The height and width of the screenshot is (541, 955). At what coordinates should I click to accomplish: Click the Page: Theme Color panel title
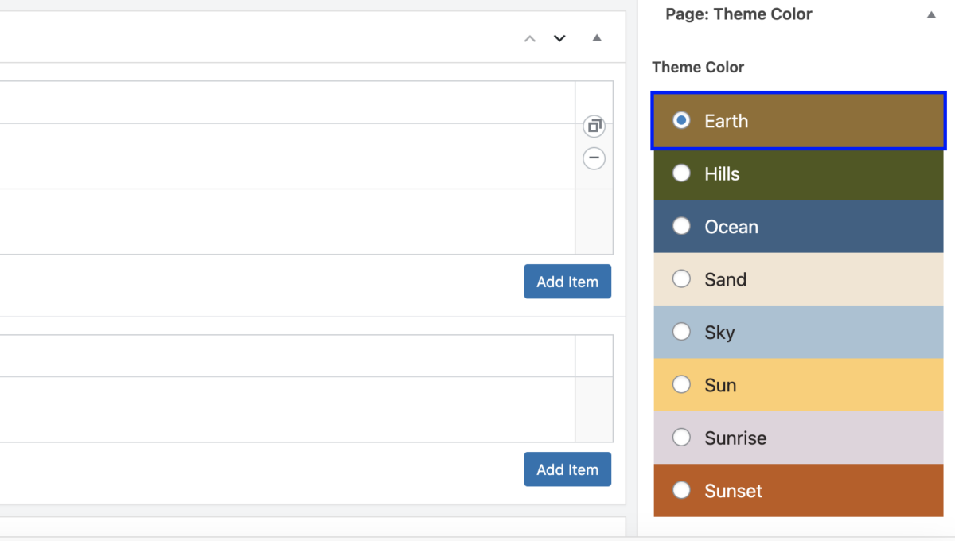[x=739, y=14]
